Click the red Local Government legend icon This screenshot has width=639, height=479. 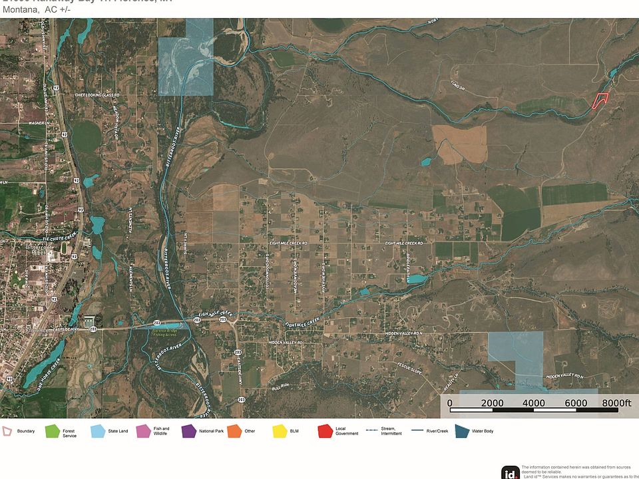tap(325, 432)
